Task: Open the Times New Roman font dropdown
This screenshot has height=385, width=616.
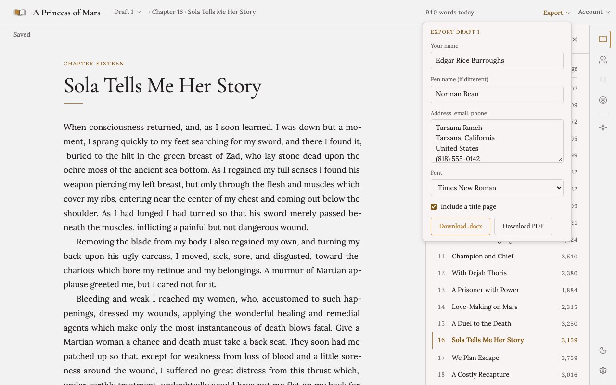Action: [497, 188]
